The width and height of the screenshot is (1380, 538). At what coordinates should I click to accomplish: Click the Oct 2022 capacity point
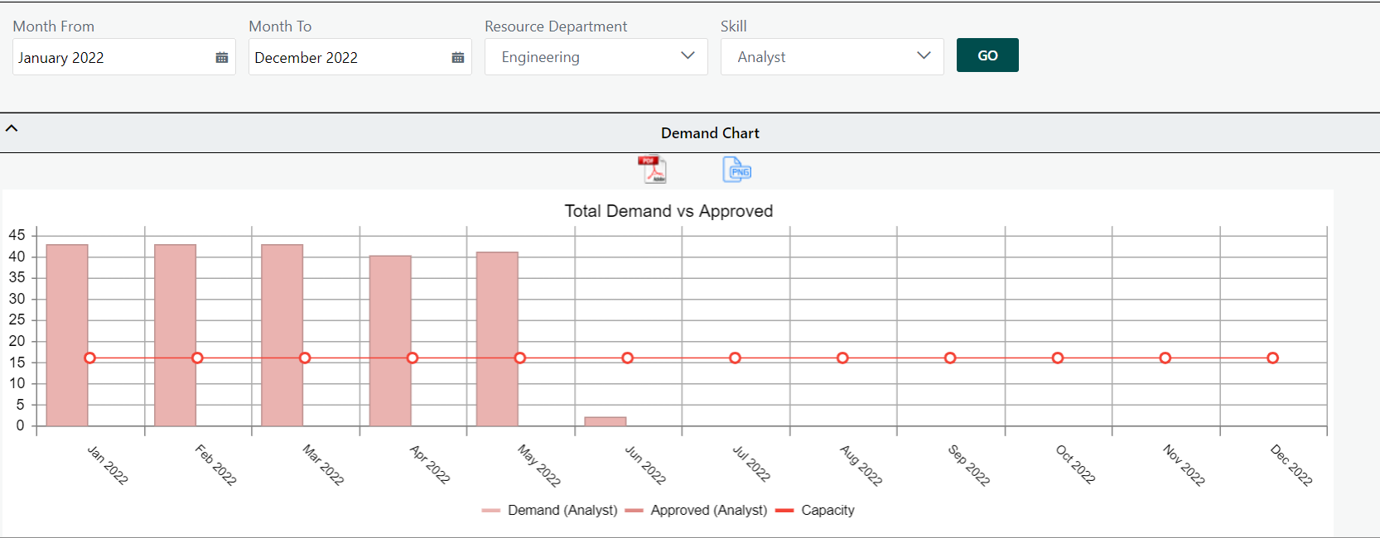pyautogui.click(x=1058, y=358)
